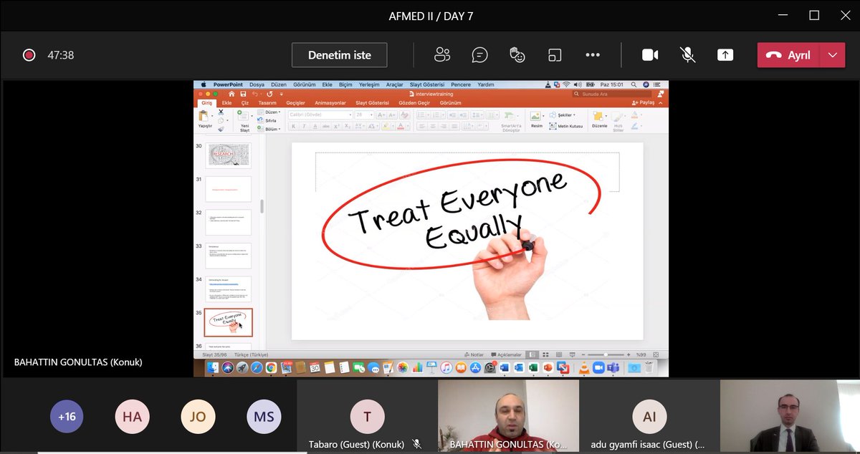Image resolution: width=860 pixels, height=454 pixels.
Task: Add a new slide with Yeni Slayt
Action: pos(244,122)
